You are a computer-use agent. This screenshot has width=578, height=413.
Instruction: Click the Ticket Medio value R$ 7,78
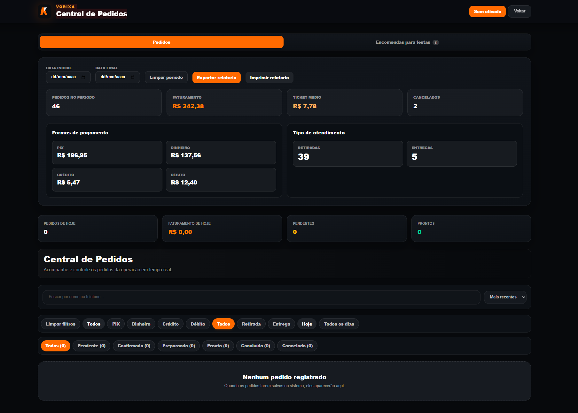[305, 106]
